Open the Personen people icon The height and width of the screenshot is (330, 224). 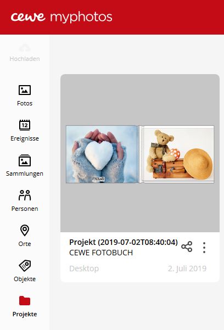pos(25,195)
